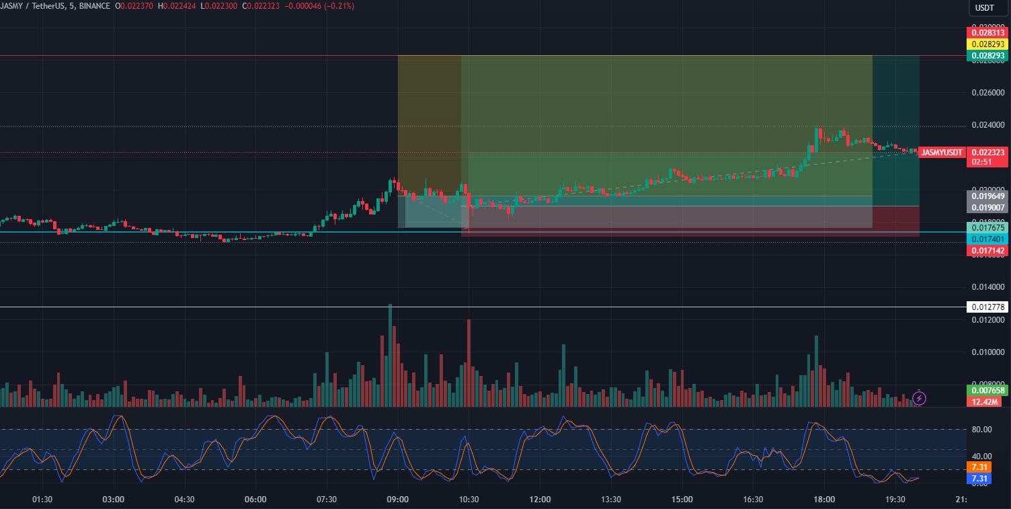Click the high price value H0.022424

click(x=177, y=6)
